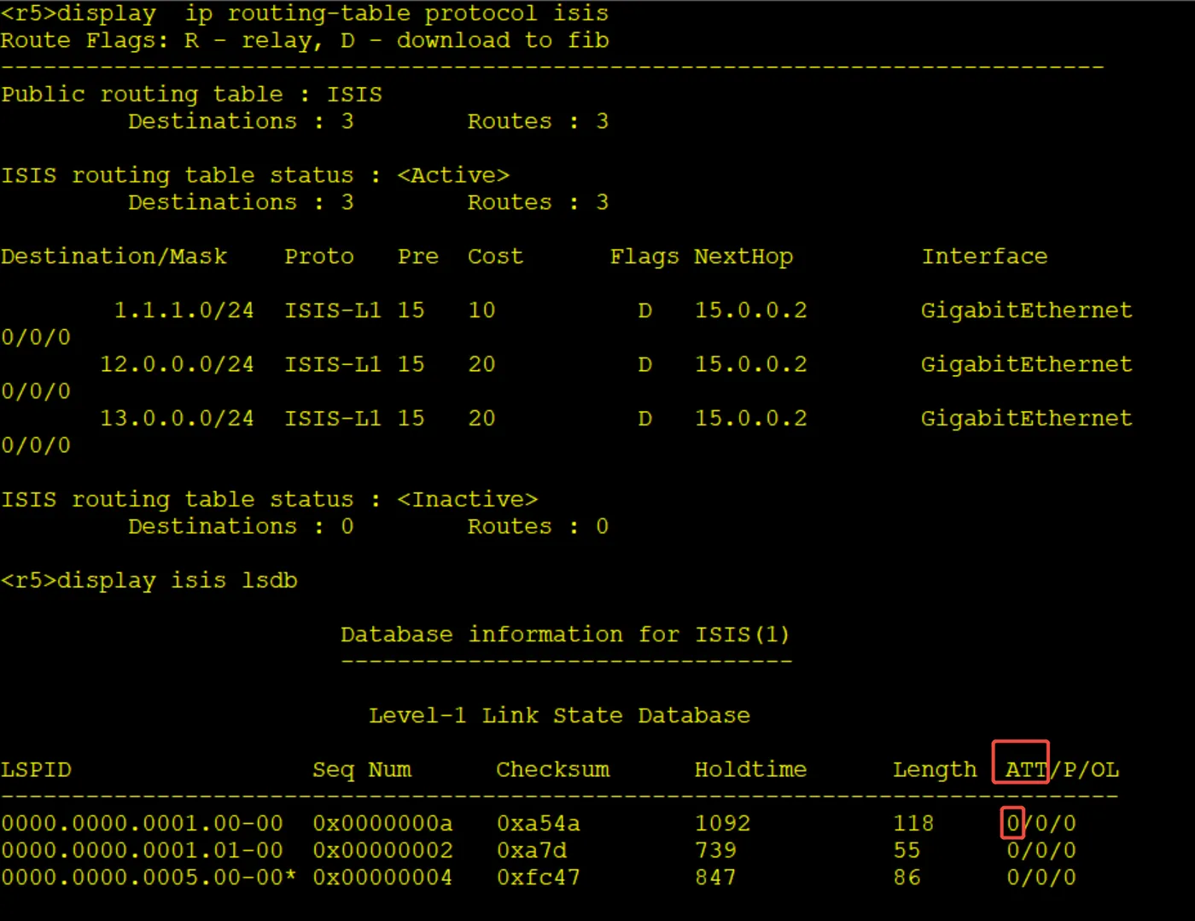Click the "ATT/P/OL" column header

point(1062,770)
